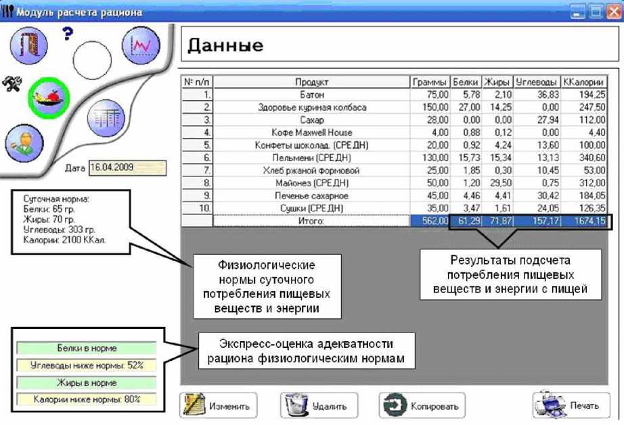624x425 pixels.
Task: Click the fork and knife title bar icon
Action: click(7, 11)
